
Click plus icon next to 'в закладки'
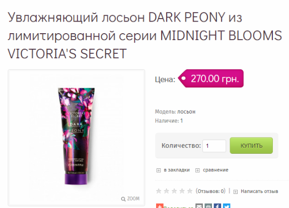159,170
